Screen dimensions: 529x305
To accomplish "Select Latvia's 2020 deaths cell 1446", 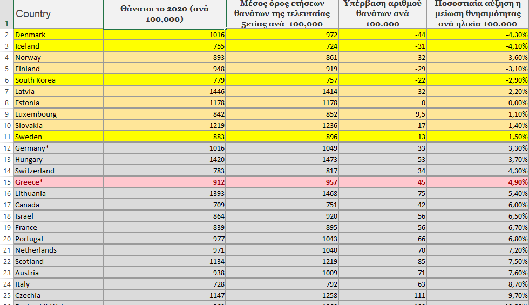I will click(164, 91).
